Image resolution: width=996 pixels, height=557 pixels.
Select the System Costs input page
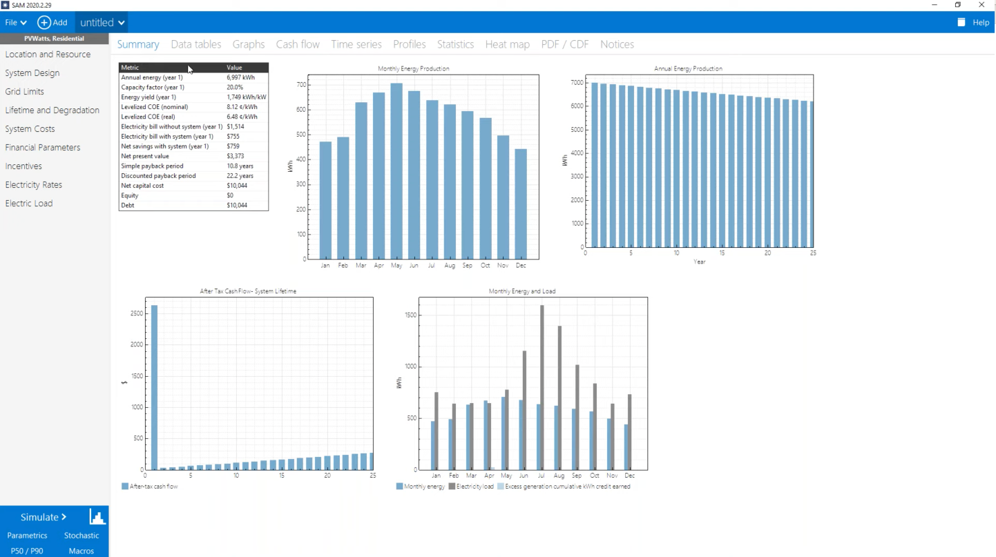click(30, 129)
